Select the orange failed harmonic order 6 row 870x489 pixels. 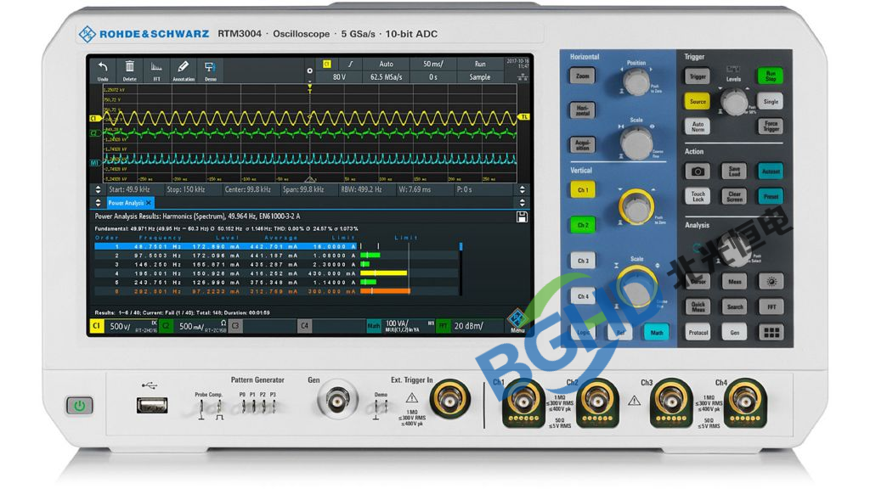[278, 291]
